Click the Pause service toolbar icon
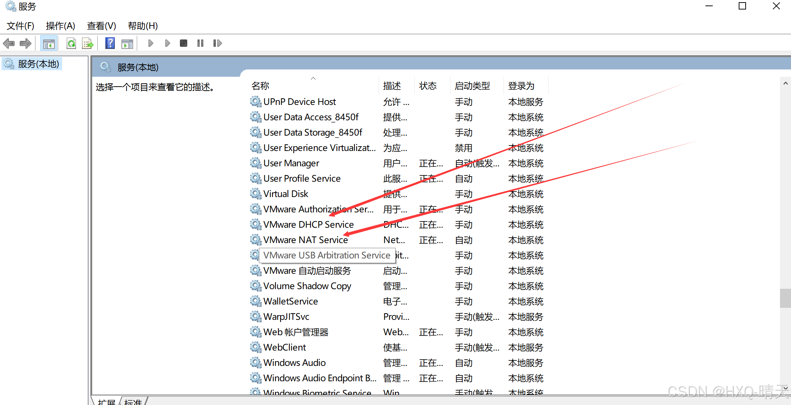The height and width of the screenshot is (405, 791). 200,43
